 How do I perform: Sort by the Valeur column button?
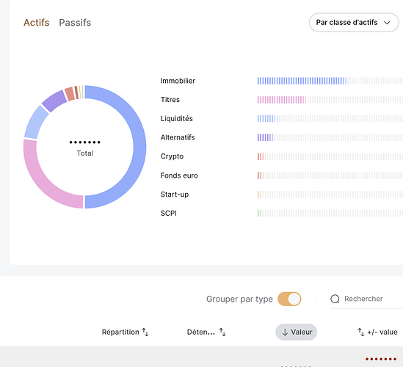point(297,332)
